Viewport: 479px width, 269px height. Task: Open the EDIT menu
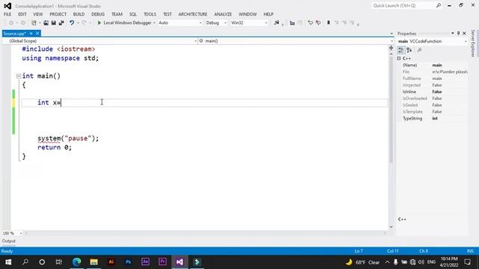(x=22, y=14)
